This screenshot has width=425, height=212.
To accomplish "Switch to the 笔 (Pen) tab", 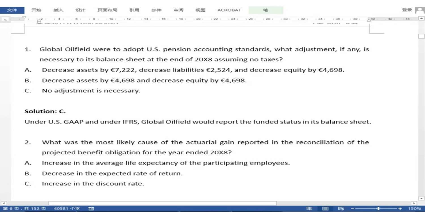I will pyautogui.click(x=266, y=10).
